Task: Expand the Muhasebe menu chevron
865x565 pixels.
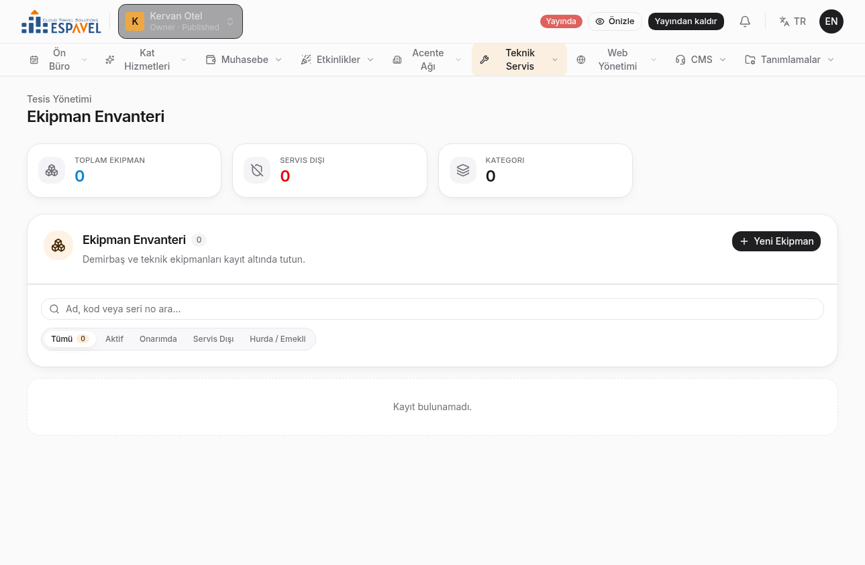Action: pos(278,60)
